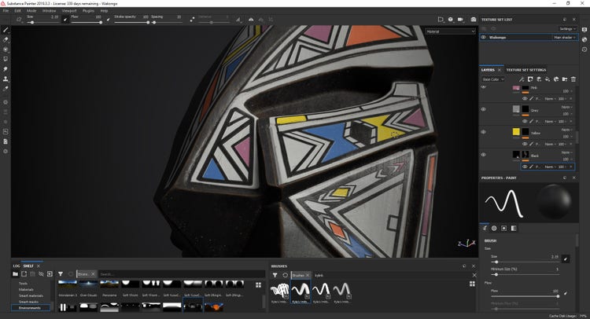This screenshot has height=319, width=590.
Task: Select the Material Picker eyedropper tool
Action: (x=6, y=89)
